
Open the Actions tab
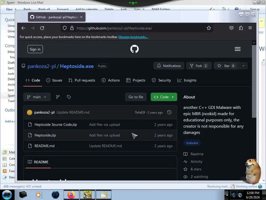click(111, 80)
